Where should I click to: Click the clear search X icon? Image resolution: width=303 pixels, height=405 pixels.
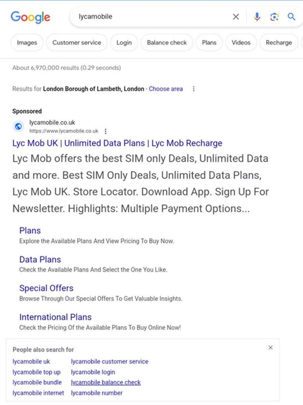click(x=236, y=17)
